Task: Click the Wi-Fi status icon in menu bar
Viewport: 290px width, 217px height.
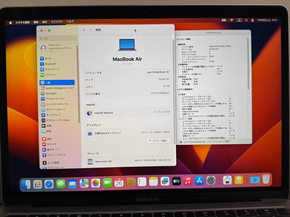Action: 231,20
